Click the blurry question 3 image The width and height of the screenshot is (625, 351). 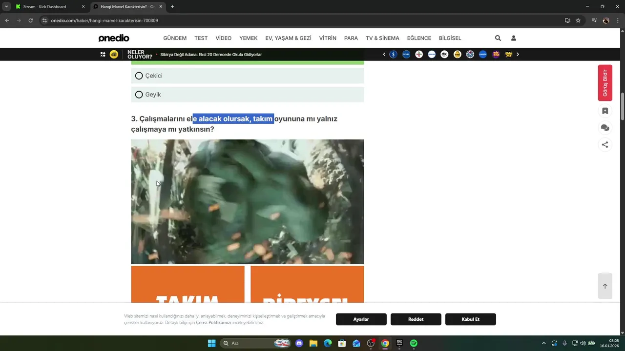[x=247, y=202]
